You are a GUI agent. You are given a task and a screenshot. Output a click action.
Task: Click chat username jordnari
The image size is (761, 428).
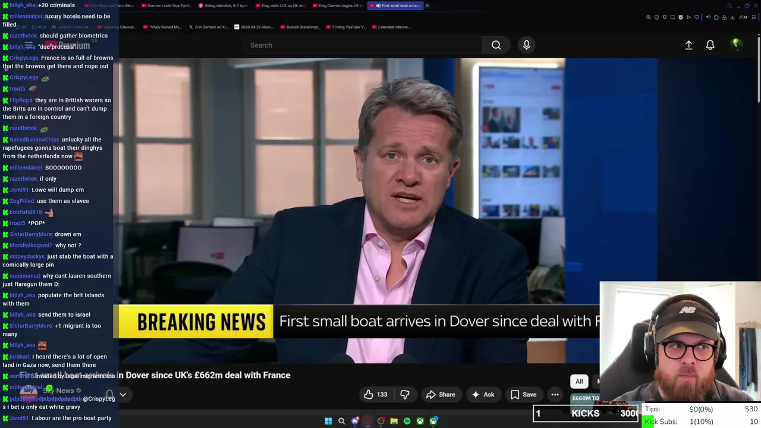tap(20, 357)
